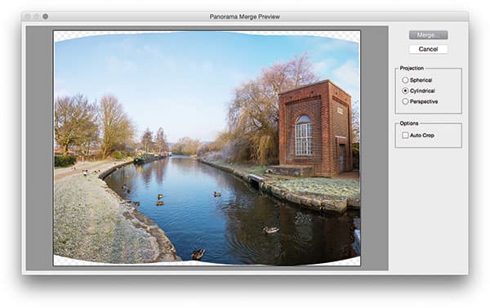Enable the Auto Crop checkbox

pos(405,135)
